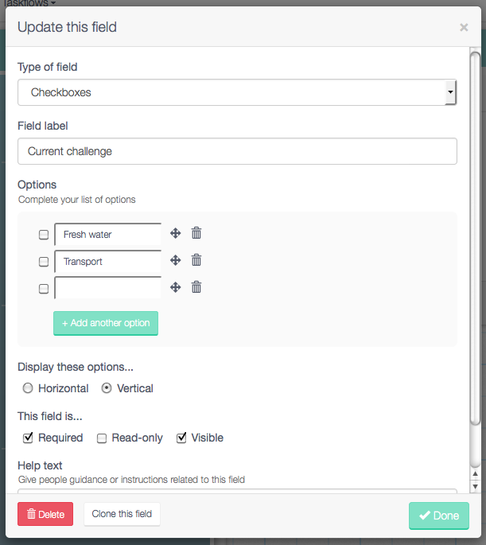Tick the Fresh water preview checkbox
This screenshot has height=545, width=486.
[44, 235]
